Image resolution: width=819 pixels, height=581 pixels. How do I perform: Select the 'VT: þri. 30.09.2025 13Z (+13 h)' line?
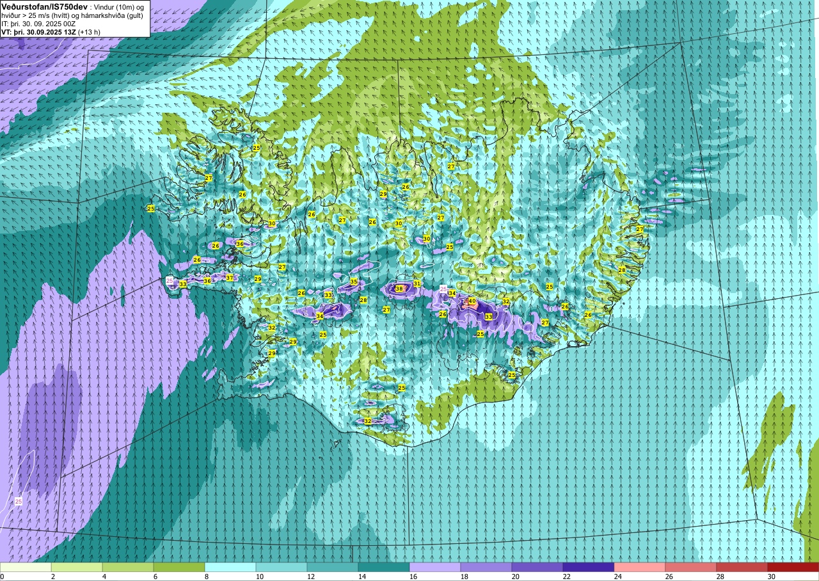pos(51,31)
